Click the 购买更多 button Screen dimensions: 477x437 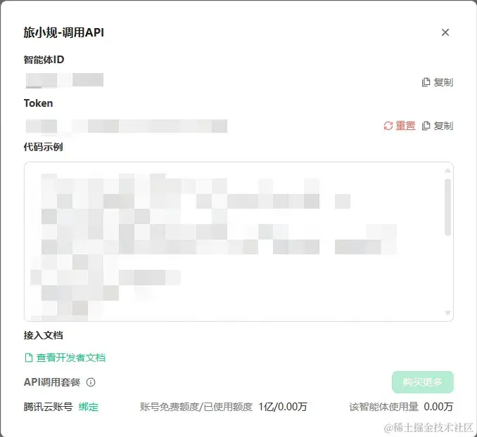click(x=423, y=382)
